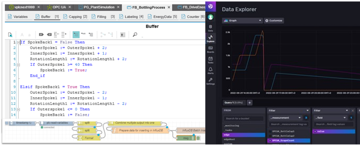Open the Boards section in sidebar

210,49
